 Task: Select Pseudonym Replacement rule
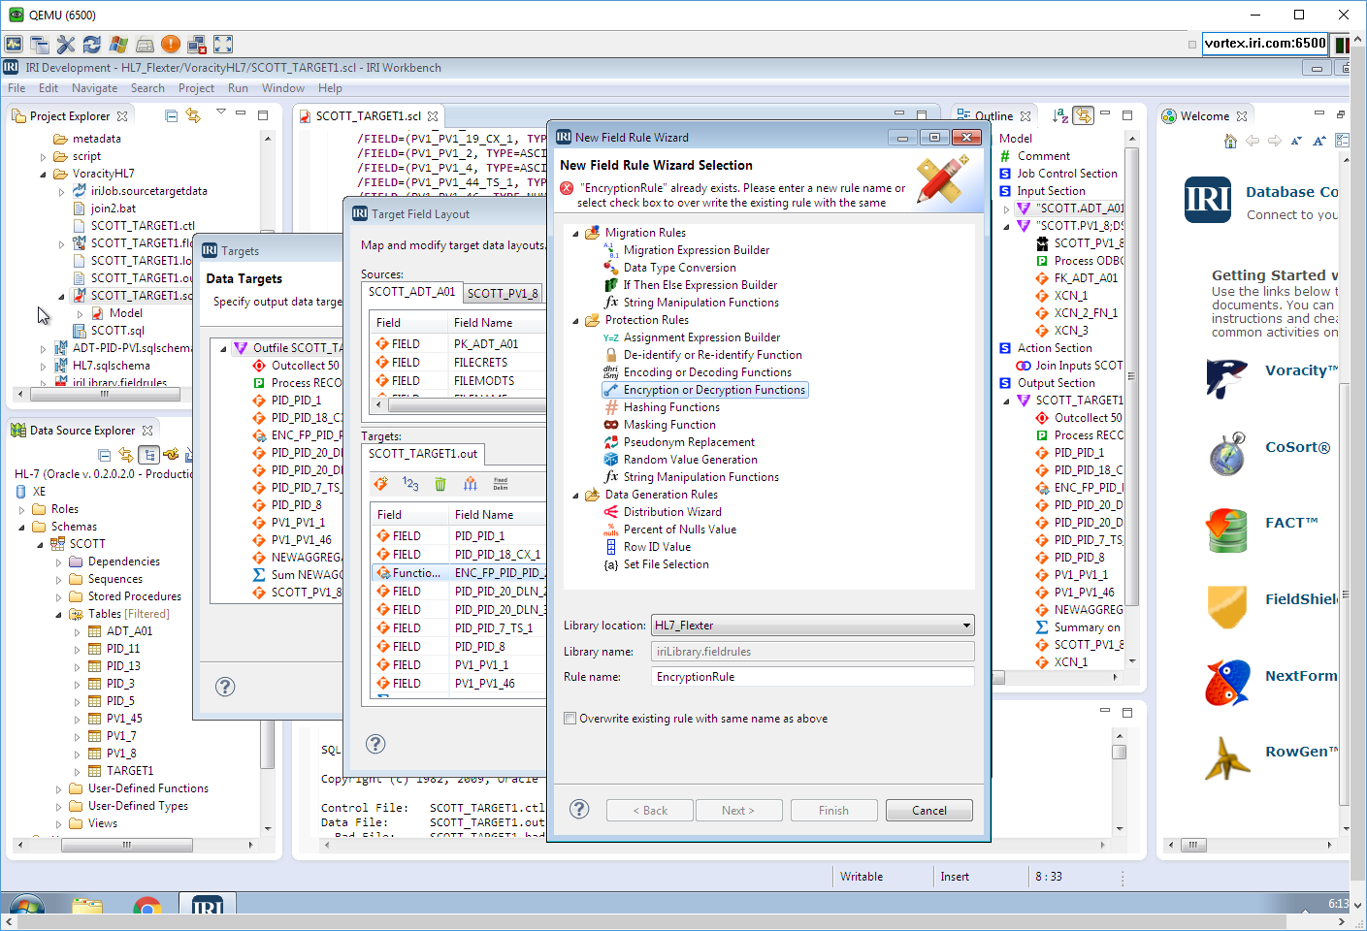click(689, 442)
